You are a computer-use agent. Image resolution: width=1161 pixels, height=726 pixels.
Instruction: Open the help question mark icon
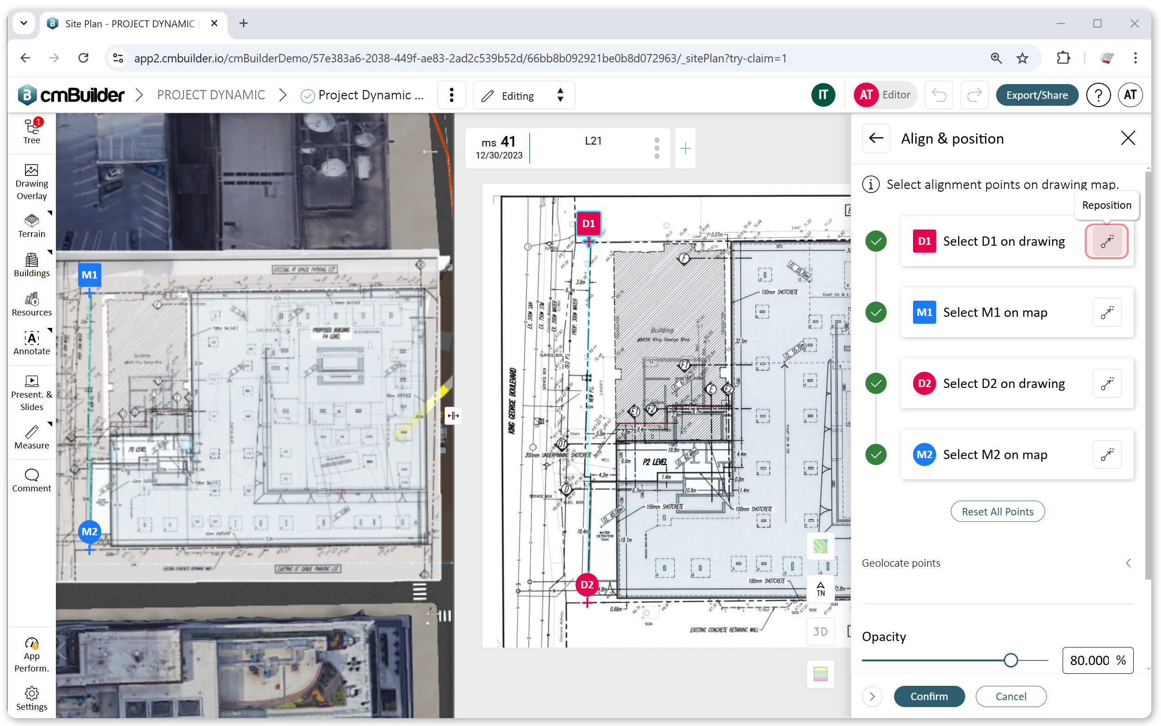click(x=1098, y=95)
